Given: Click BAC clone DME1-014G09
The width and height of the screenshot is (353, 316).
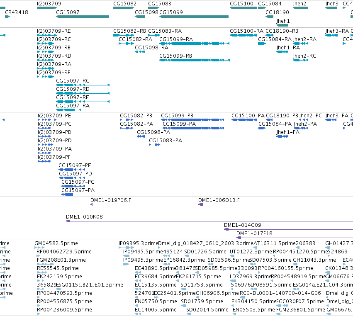Looking at the screenshot, I should point(288,229).
